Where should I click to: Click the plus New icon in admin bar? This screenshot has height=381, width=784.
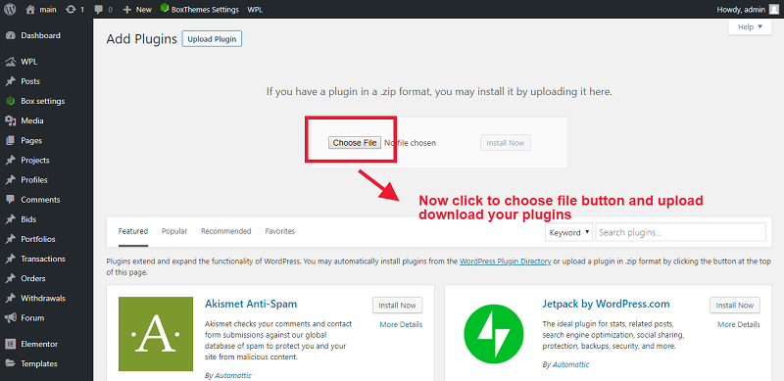[127, 9]
